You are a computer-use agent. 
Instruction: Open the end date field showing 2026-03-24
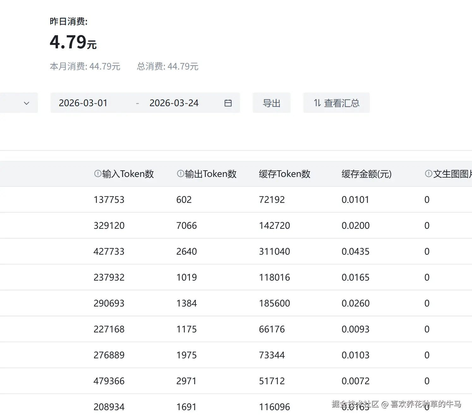(x=174, y=103)
